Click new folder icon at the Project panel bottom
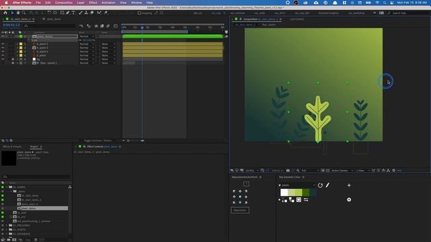Screen dimensions: 431x242 pos(9,240)
